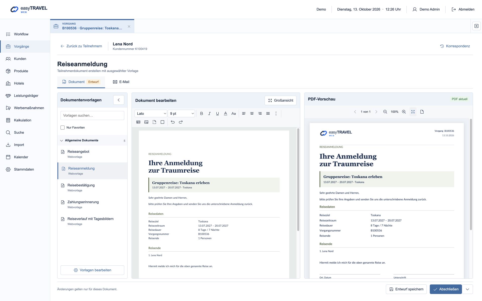Screen dimensions: 482x301
Task: Undo the last edit
Action: click(173, 122)
